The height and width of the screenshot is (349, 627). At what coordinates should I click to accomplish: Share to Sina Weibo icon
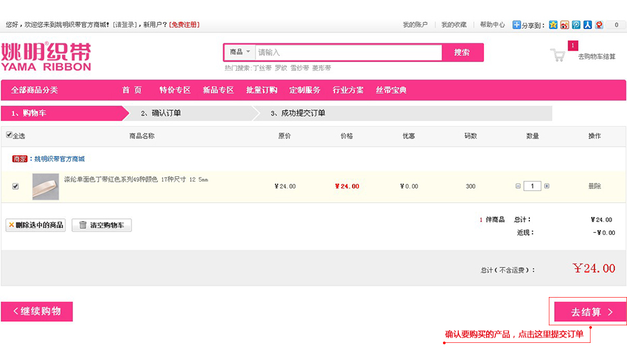point(564,25)
